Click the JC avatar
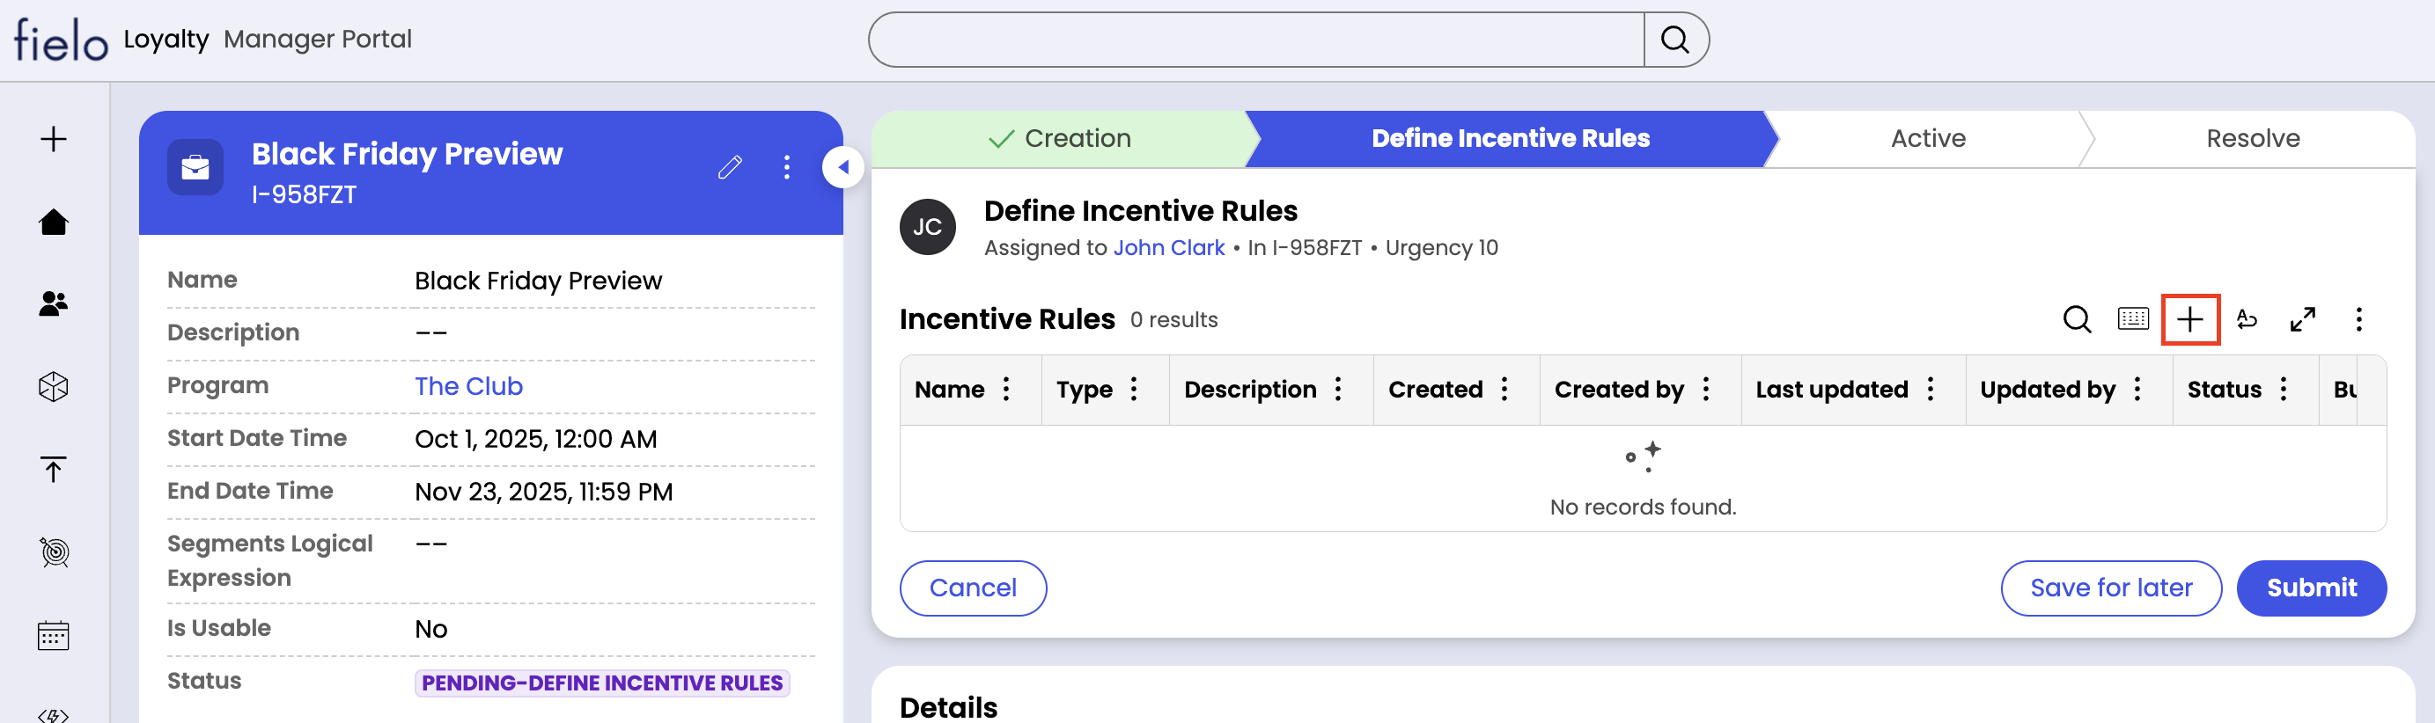The height and width of the screenshot is (723, 2435). click(927, 227)
